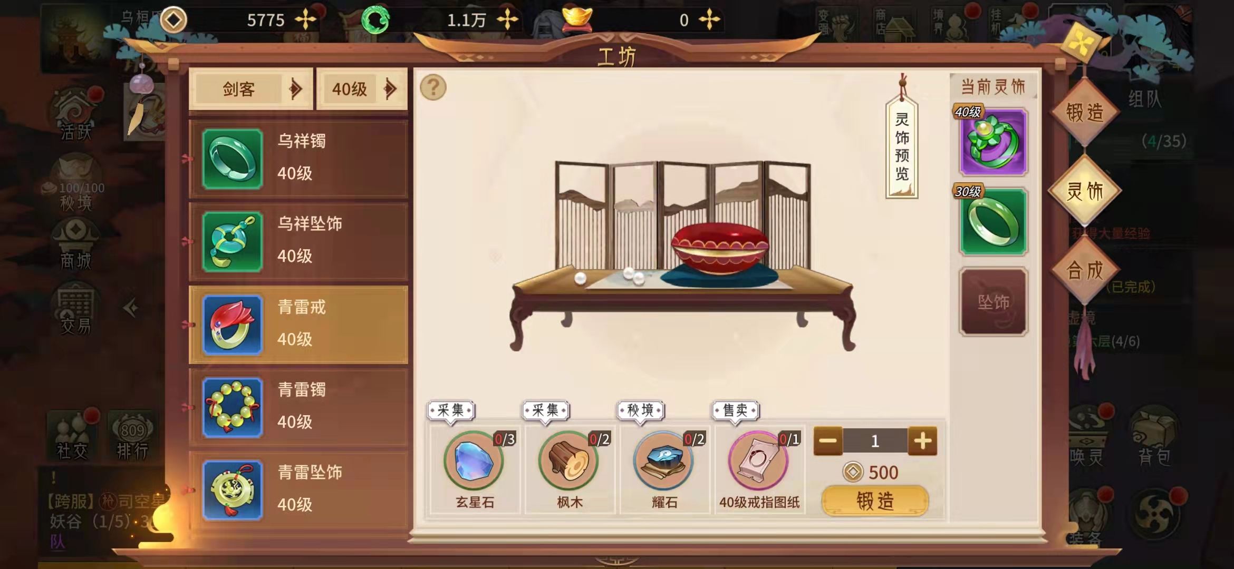1234x569 pixels.
Task: Switch to the 合成 tab
Action: point(1085,270)
